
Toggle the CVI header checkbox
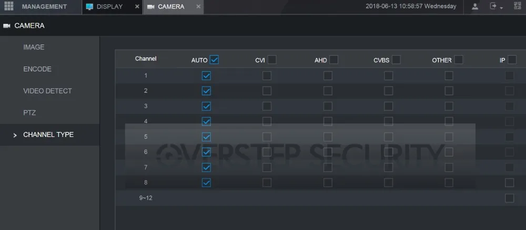click(x=272, y=60)
